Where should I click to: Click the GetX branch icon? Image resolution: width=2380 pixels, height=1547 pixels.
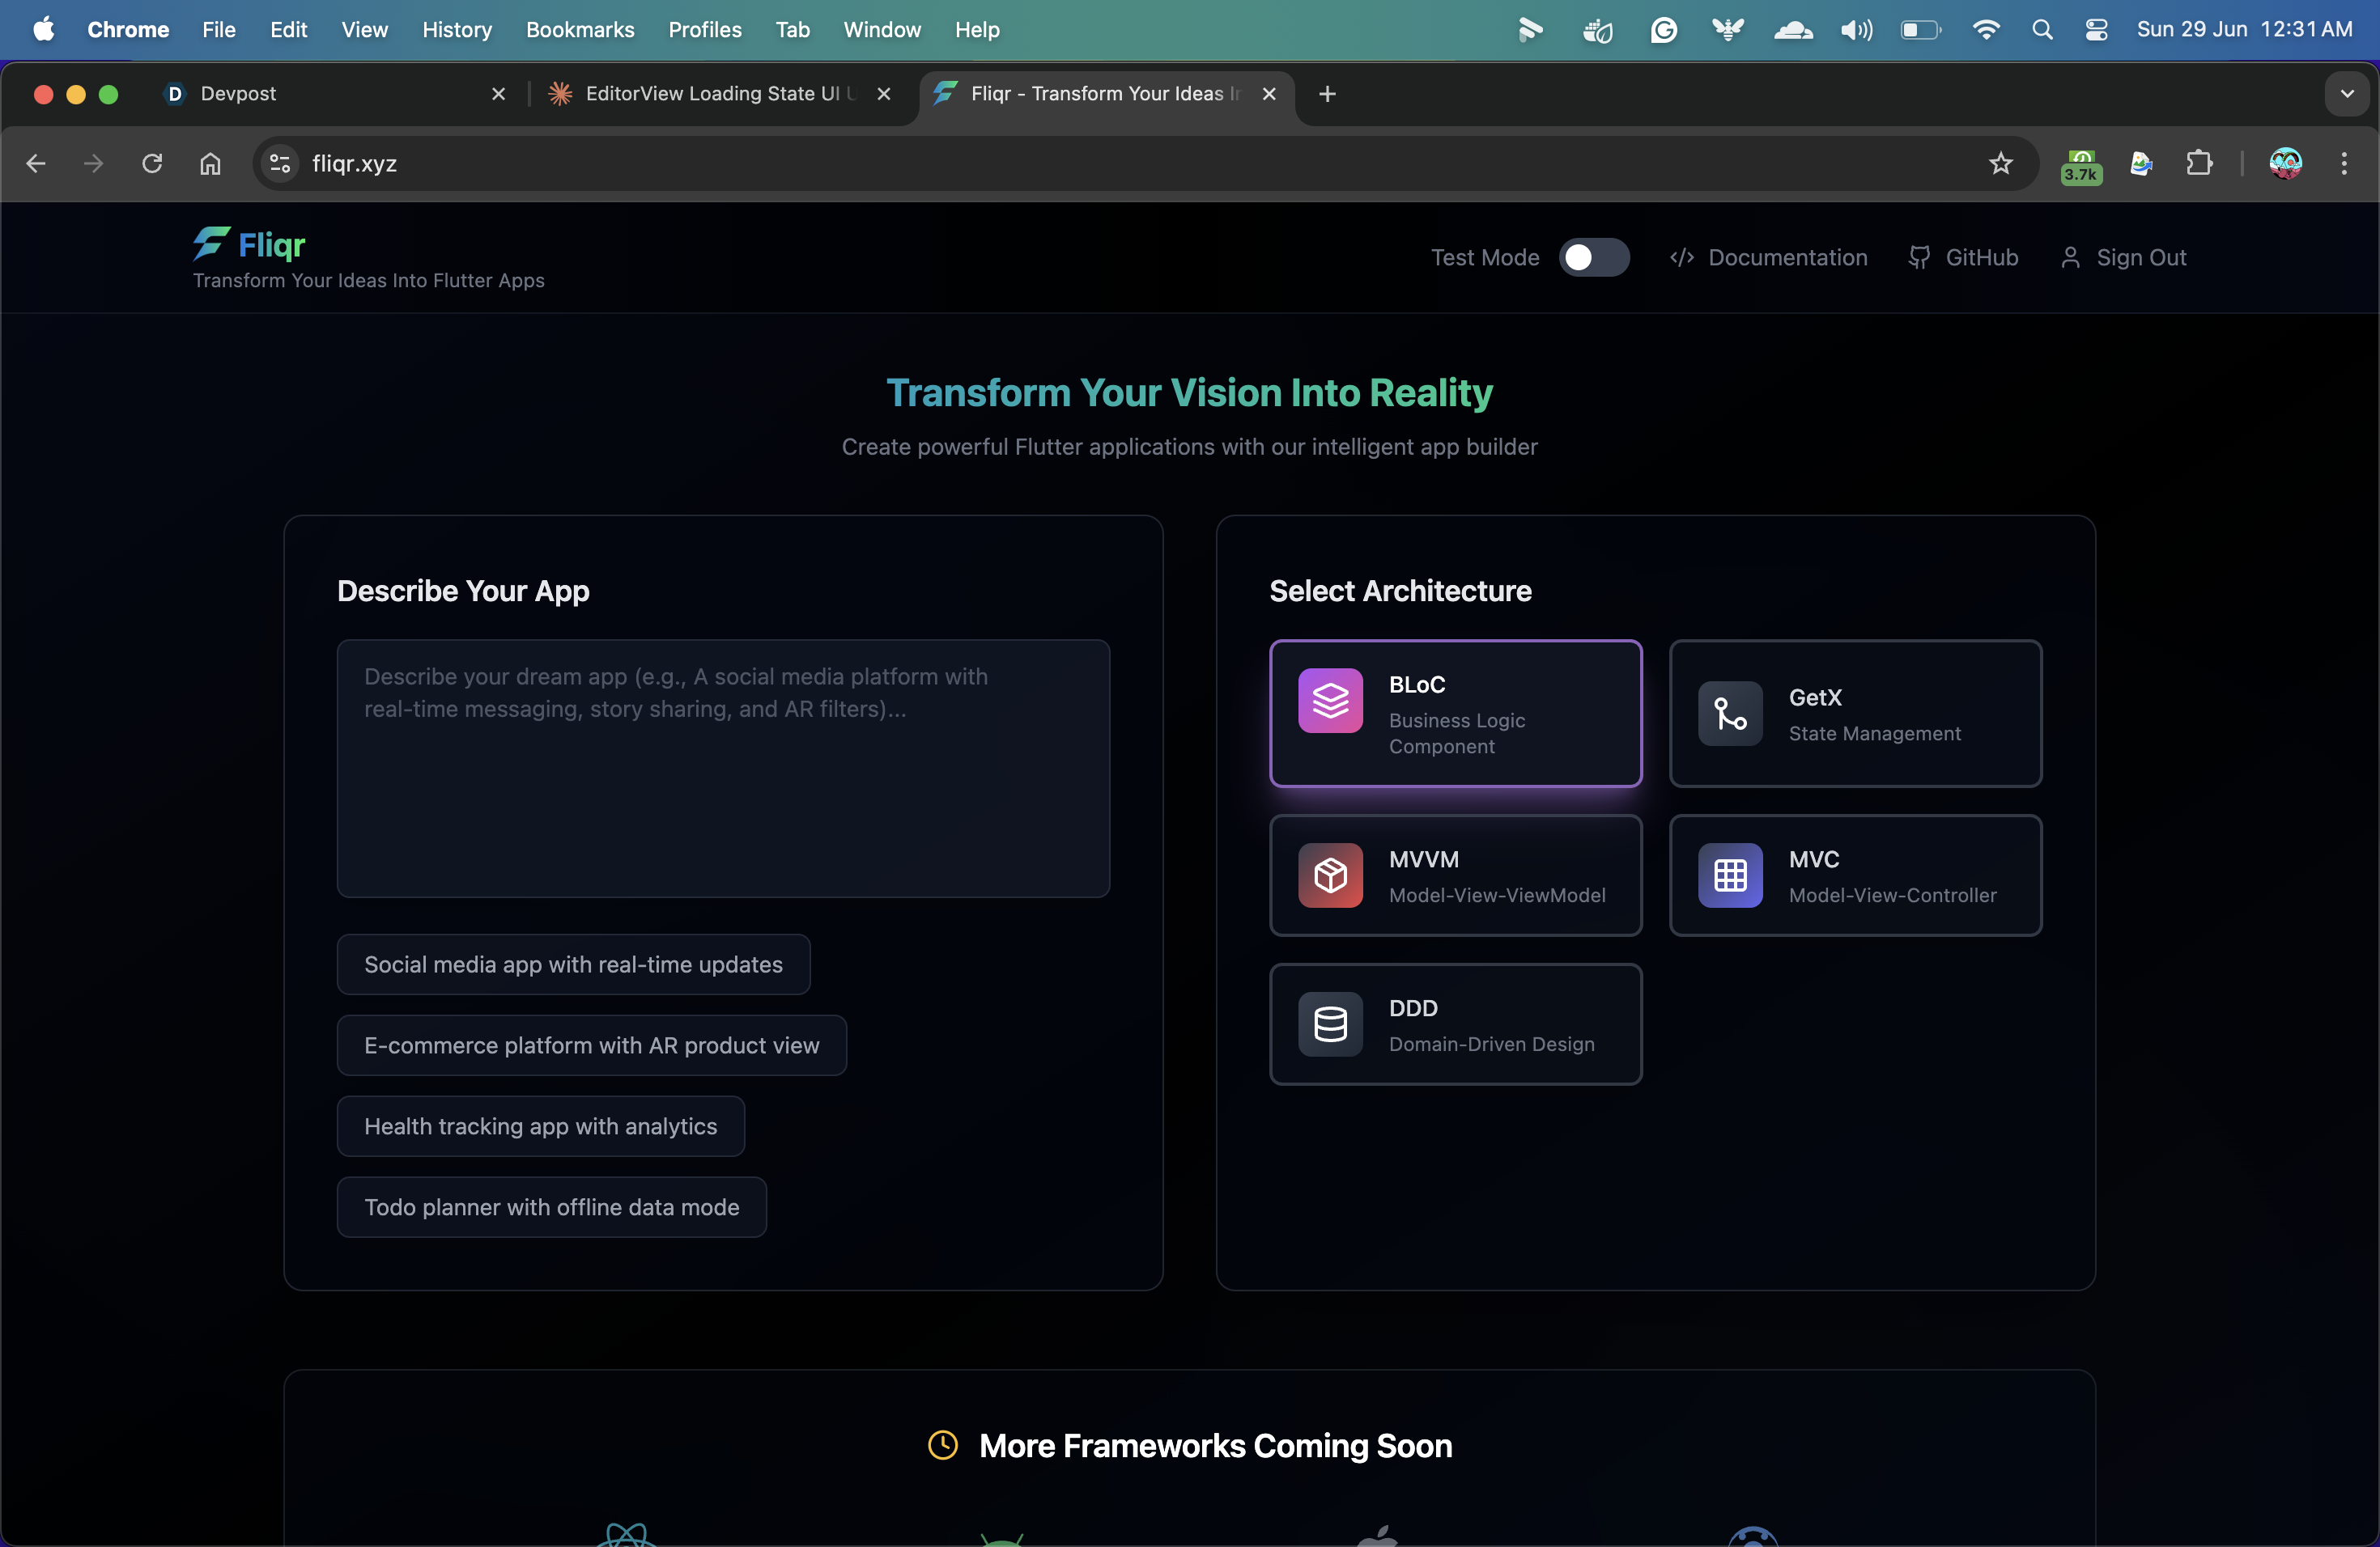click(1730, 714)
